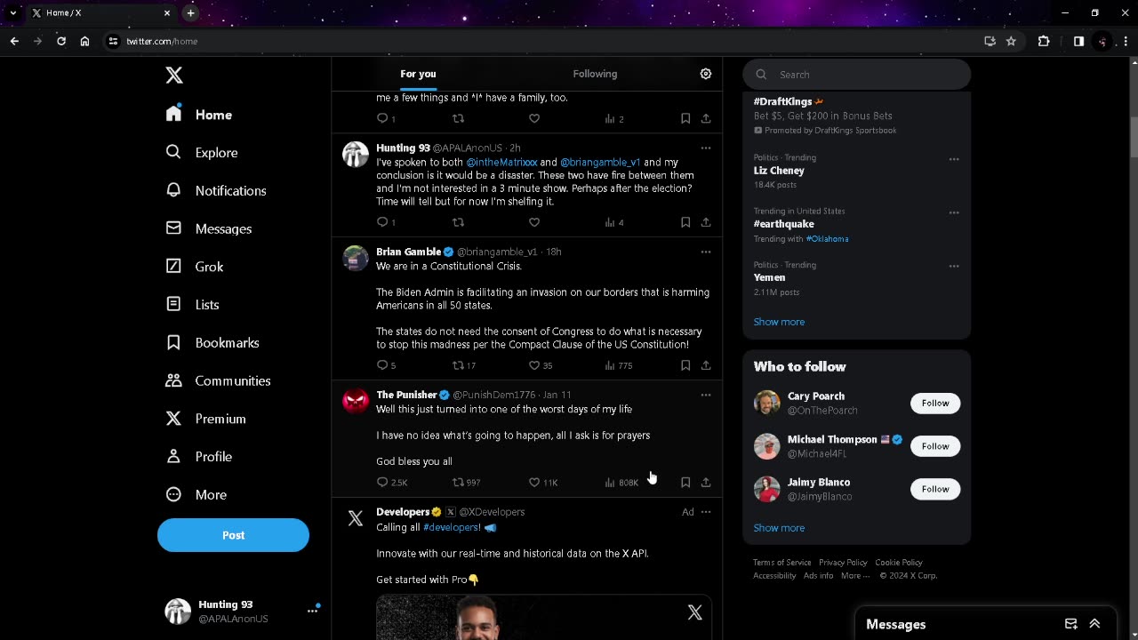Viewport: 1138px width, 640px height.
Task: Open the Terms of Service link
Action: point(782,563)
